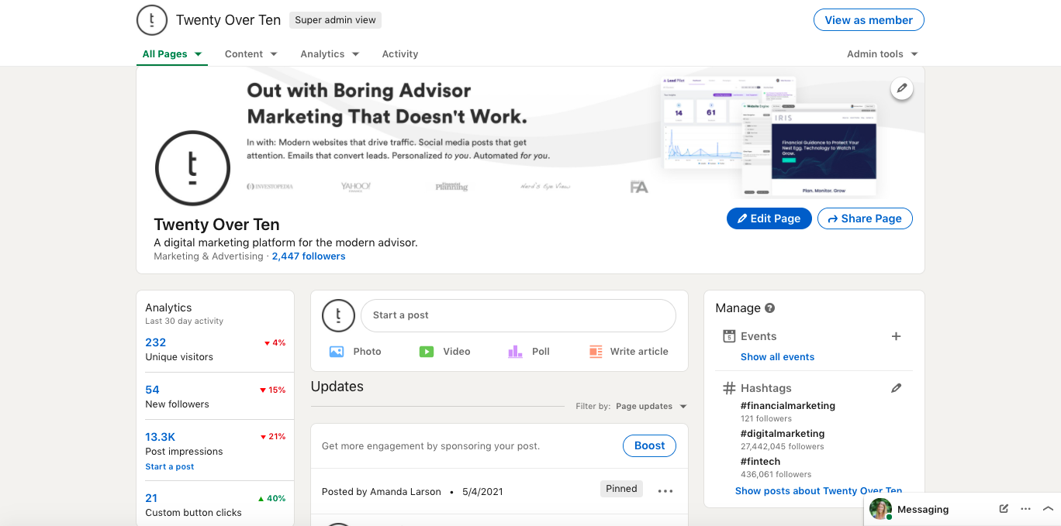Click the #fintech hashtag
Screen dimensions: 1061x526
[x=761, y=462]
